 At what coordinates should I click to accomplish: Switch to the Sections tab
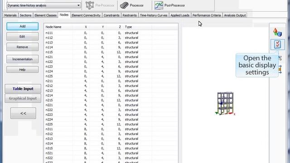click(x=25, y=15)
